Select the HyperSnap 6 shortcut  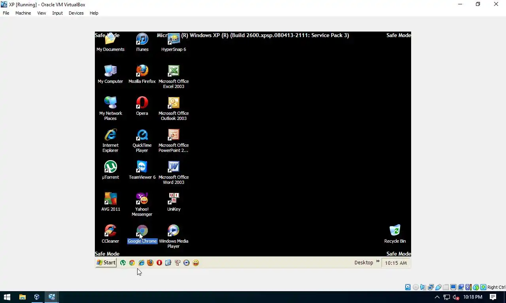point(174,42)
